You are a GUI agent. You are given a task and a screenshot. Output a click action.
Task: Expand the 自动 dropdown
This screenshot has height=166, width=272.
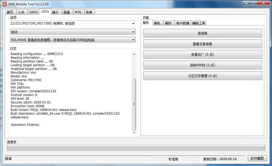(x=73, y=32)
